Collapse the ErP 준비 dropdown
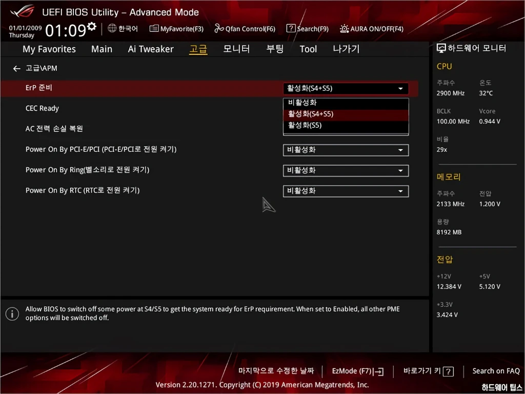 (346, 88)
